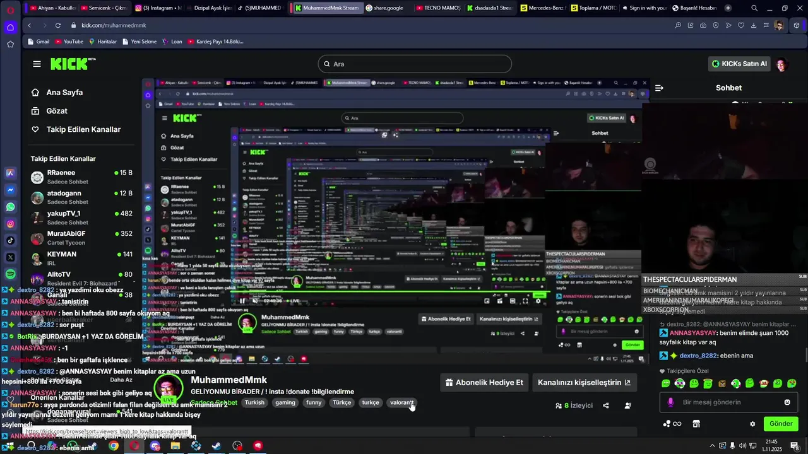Image resolution: width=808 pixels, height=454 pixels.
Task: Click the purple microphone icon in chat
Action: tap(670, 402)
